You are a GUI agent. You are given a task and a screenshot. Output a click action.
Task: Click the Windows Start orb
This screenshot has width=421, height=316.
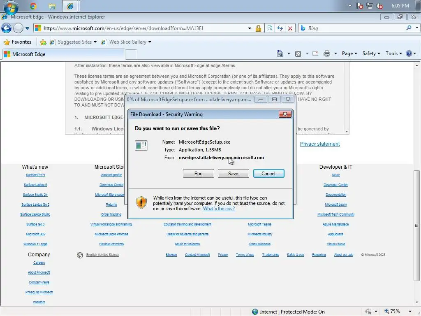(x=11, y=7)
